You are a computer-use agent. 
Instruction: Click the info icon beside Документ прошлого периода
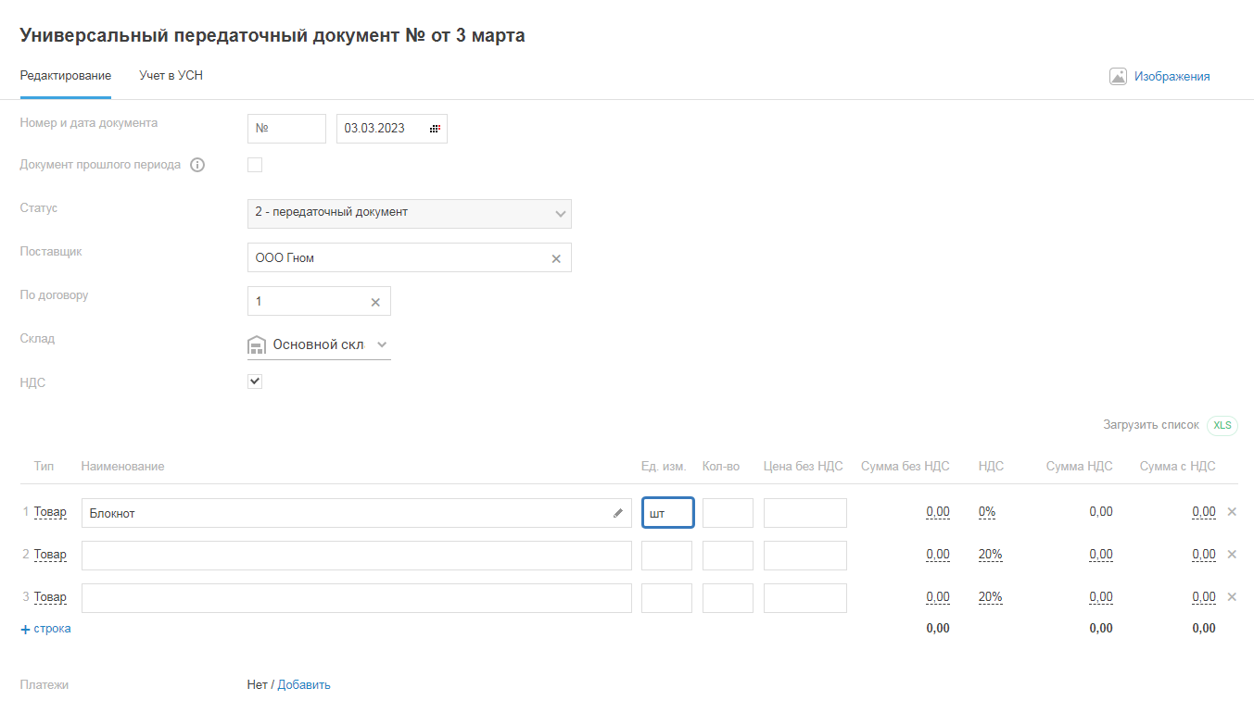click(x=197, y=165)
